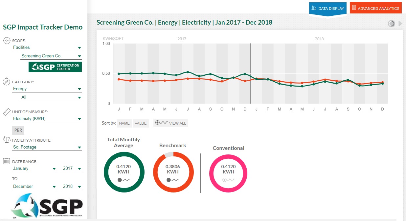
Task: Click the chart title Screening Green Co. heading
Action: (184, 23)
